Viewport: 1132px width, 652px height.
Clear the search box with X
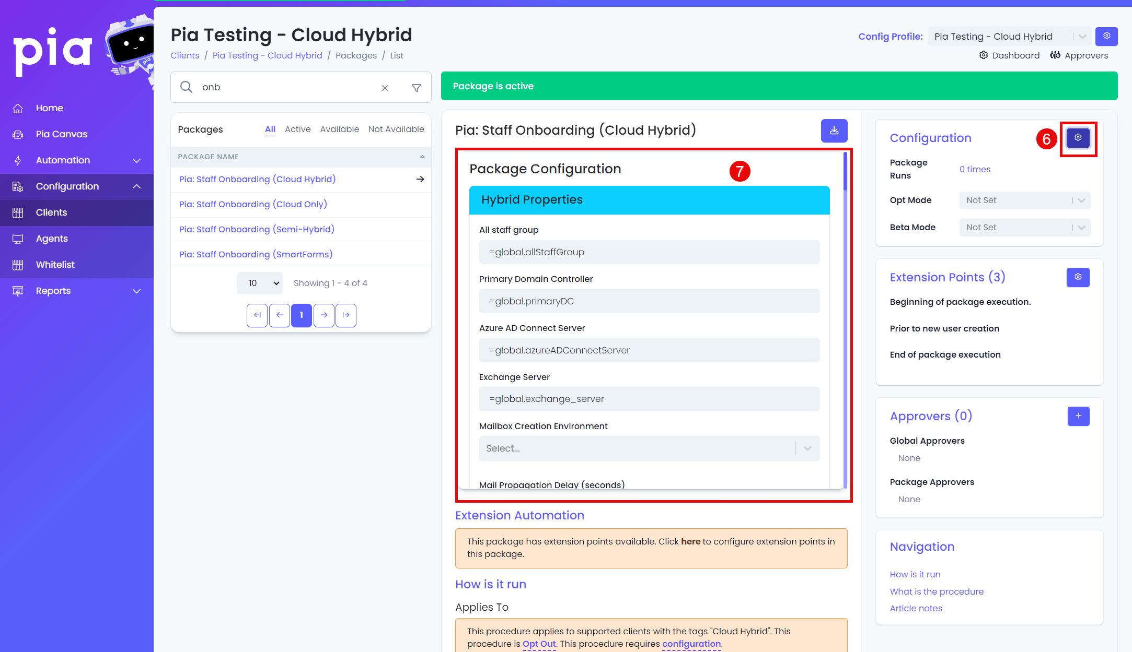coord(385,88)
